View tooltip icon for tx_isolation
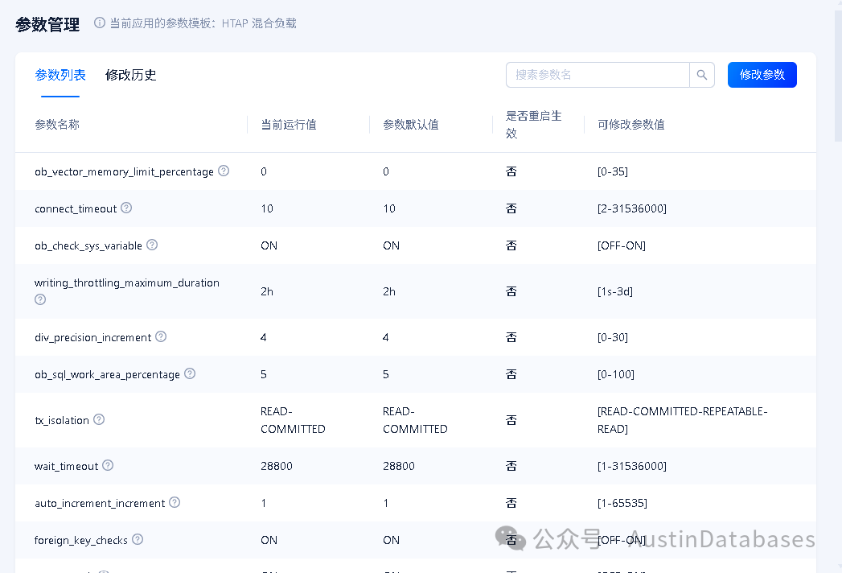 pyautogui.click(x=98, y=418)
